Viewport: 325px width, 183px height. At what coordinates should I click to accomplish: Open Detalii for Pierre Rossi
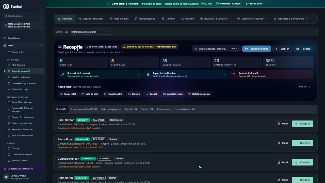tap(283, 143)
